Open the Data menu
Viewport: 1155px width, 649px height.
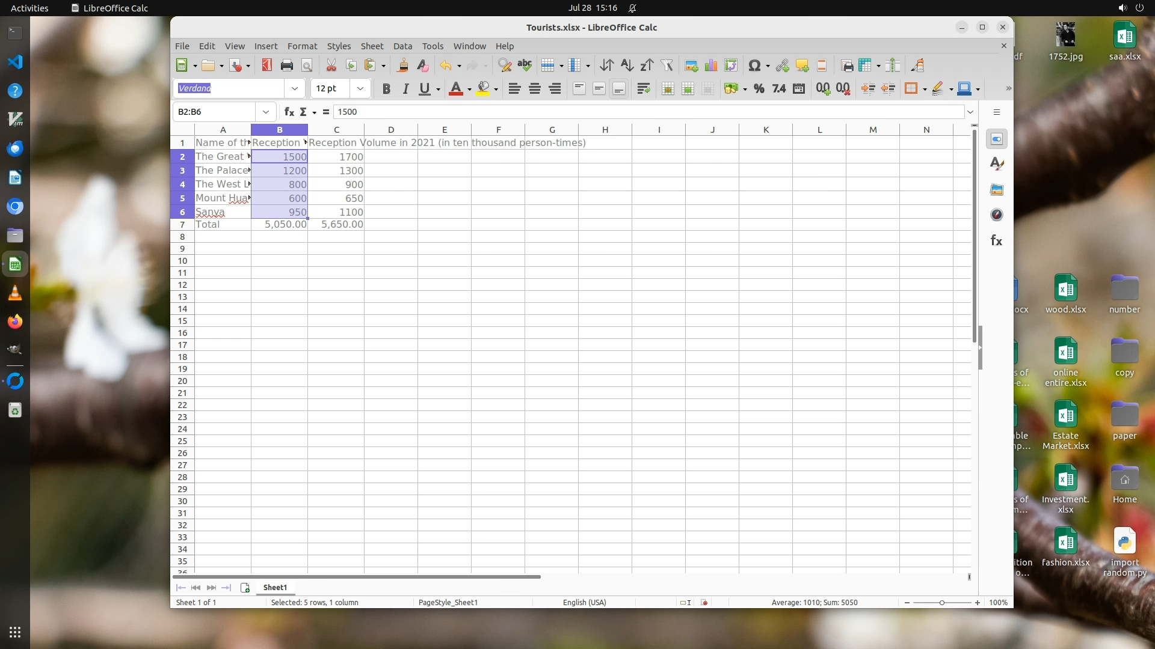402,46
